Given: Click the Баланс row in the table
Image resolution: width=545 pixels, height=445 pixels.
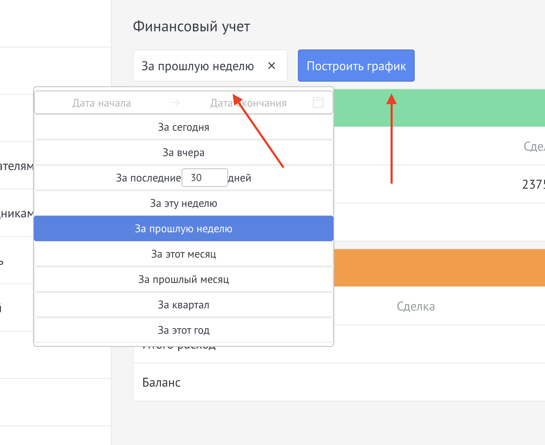Looking at the screenshot, I should (339, 382).
